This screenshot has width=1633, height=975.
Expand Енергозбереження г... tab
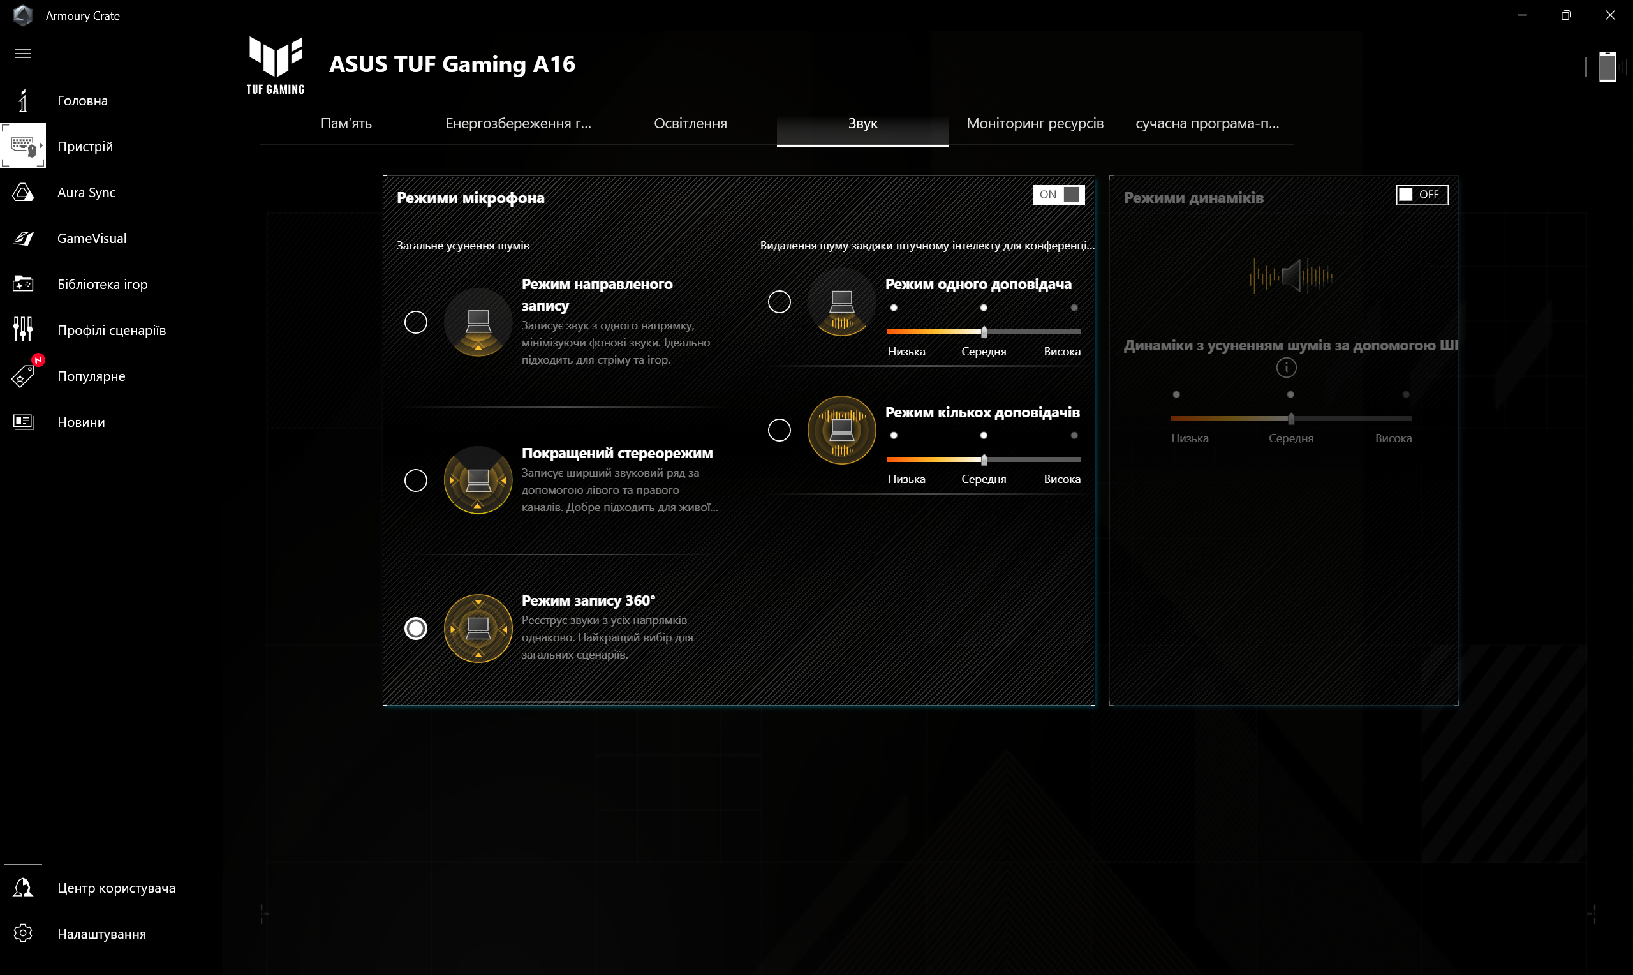519,123
